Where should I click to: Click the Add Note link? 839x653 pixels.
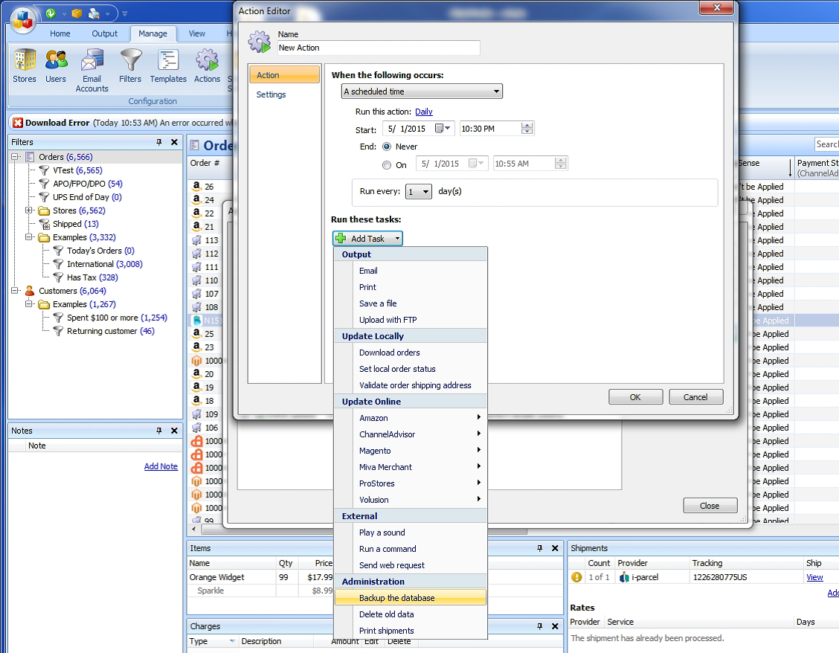click(x=161, y=466)
